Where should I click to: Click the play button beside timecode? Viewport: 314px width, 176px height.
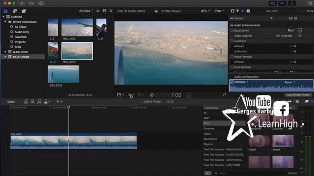(x=152, y=95)
